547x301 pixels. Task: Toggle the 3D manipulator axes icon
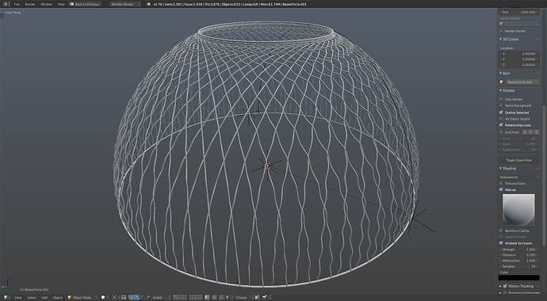click(x=131, y=297)
